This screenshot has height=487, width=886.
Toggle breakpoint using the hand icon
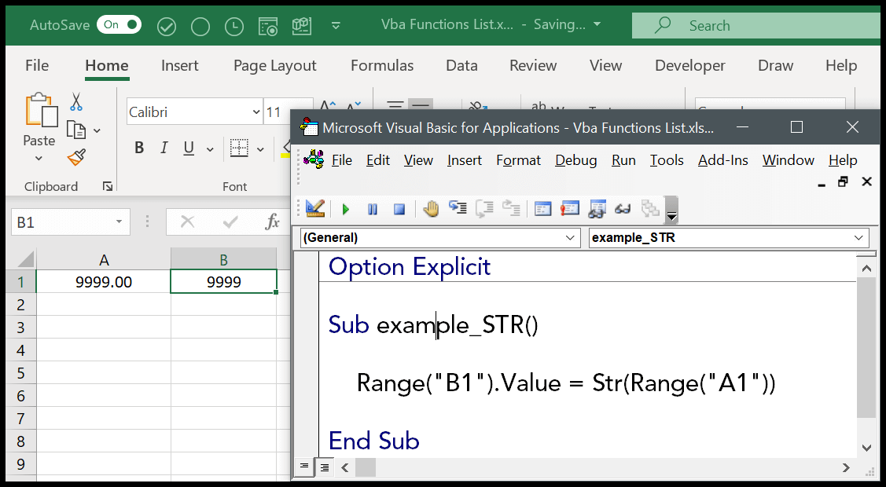point(431,209)
